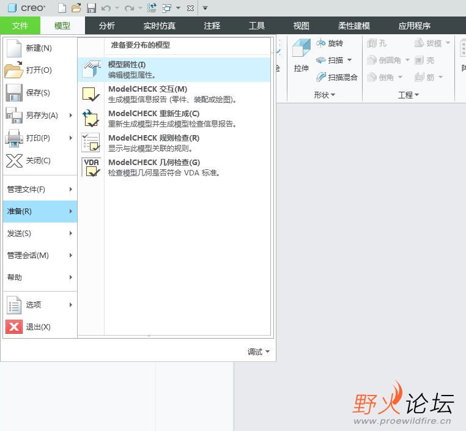Click the Save disk icon in quick access toolbar
The height and width of the screenshot is (431, 466).
[92, 8]
